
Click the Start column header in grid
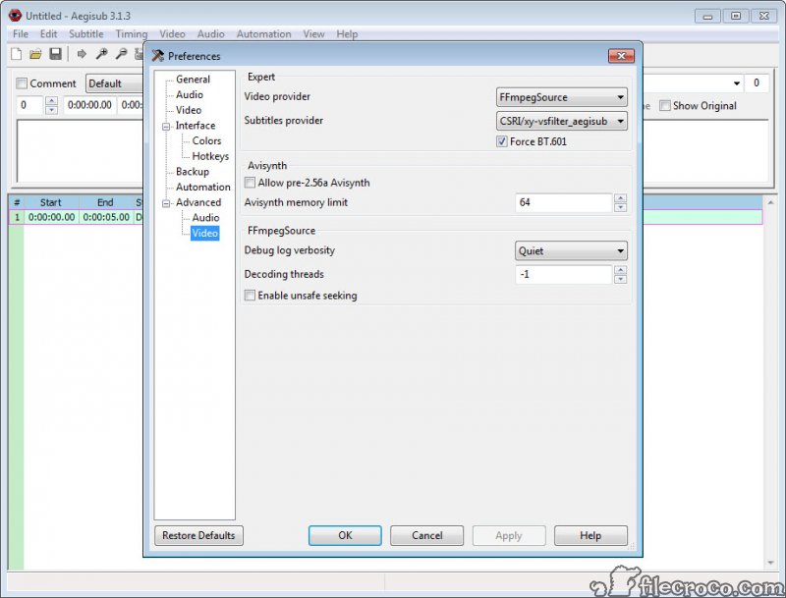pyautogui.click(x=51, y=202)
